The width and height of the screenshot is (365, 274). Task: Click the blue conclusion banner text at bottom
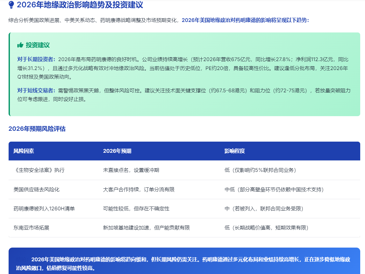(x=183, y=263)
